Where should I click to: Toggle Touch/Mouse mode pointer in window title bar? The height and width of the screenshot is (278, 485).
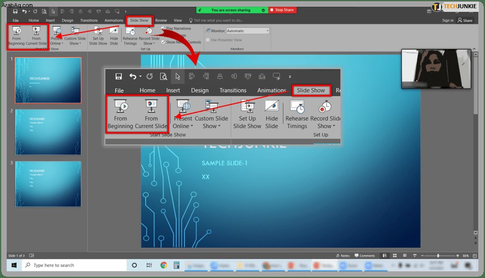[53, 11]
